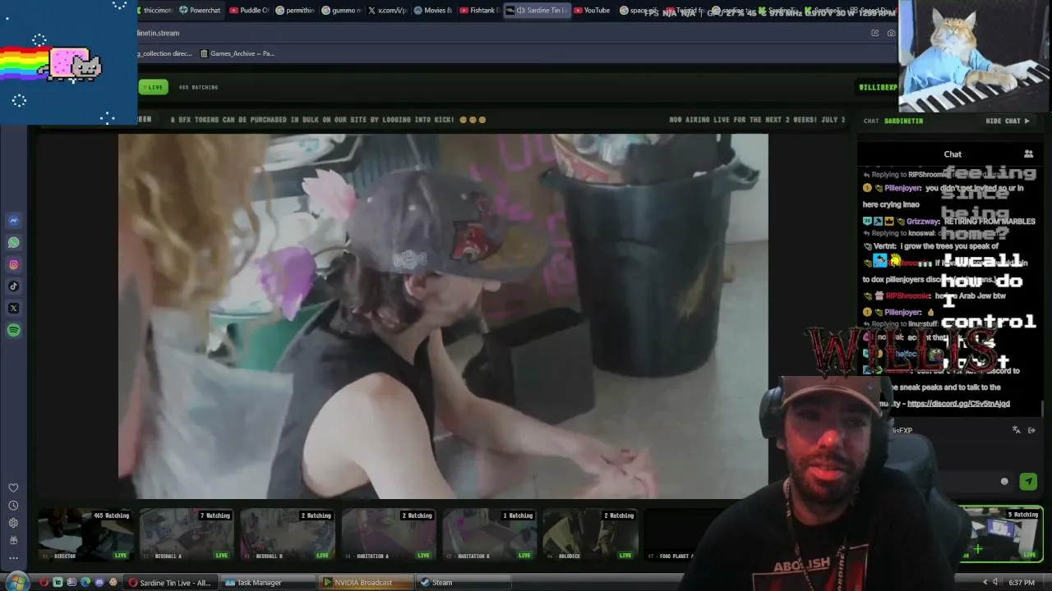Open Instagram from the browser sidebar
The height and width of the screenshot is (591, 1052).
pos(14,264)
